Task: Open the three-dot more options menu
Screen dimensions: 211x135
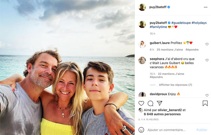Action: [x=205, y=7]
